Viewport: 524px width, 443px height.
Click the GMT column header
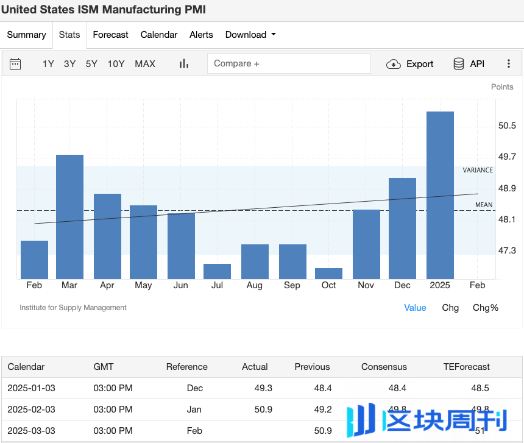tap(104, 367)
